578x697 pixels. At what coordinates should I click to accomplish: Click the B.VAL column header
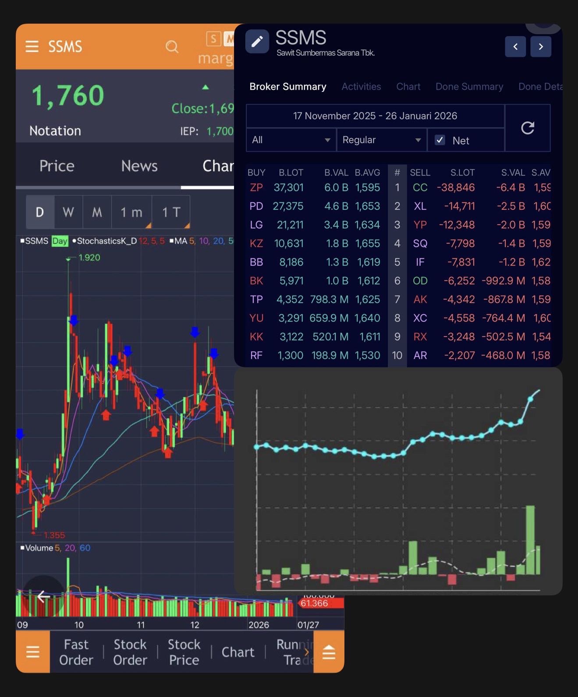pos(337,172)
